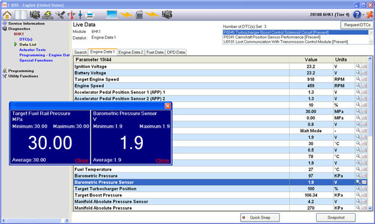
Task: Print using the printer toolbar icon
Action: pyautogui.click(x=90, y=15)
